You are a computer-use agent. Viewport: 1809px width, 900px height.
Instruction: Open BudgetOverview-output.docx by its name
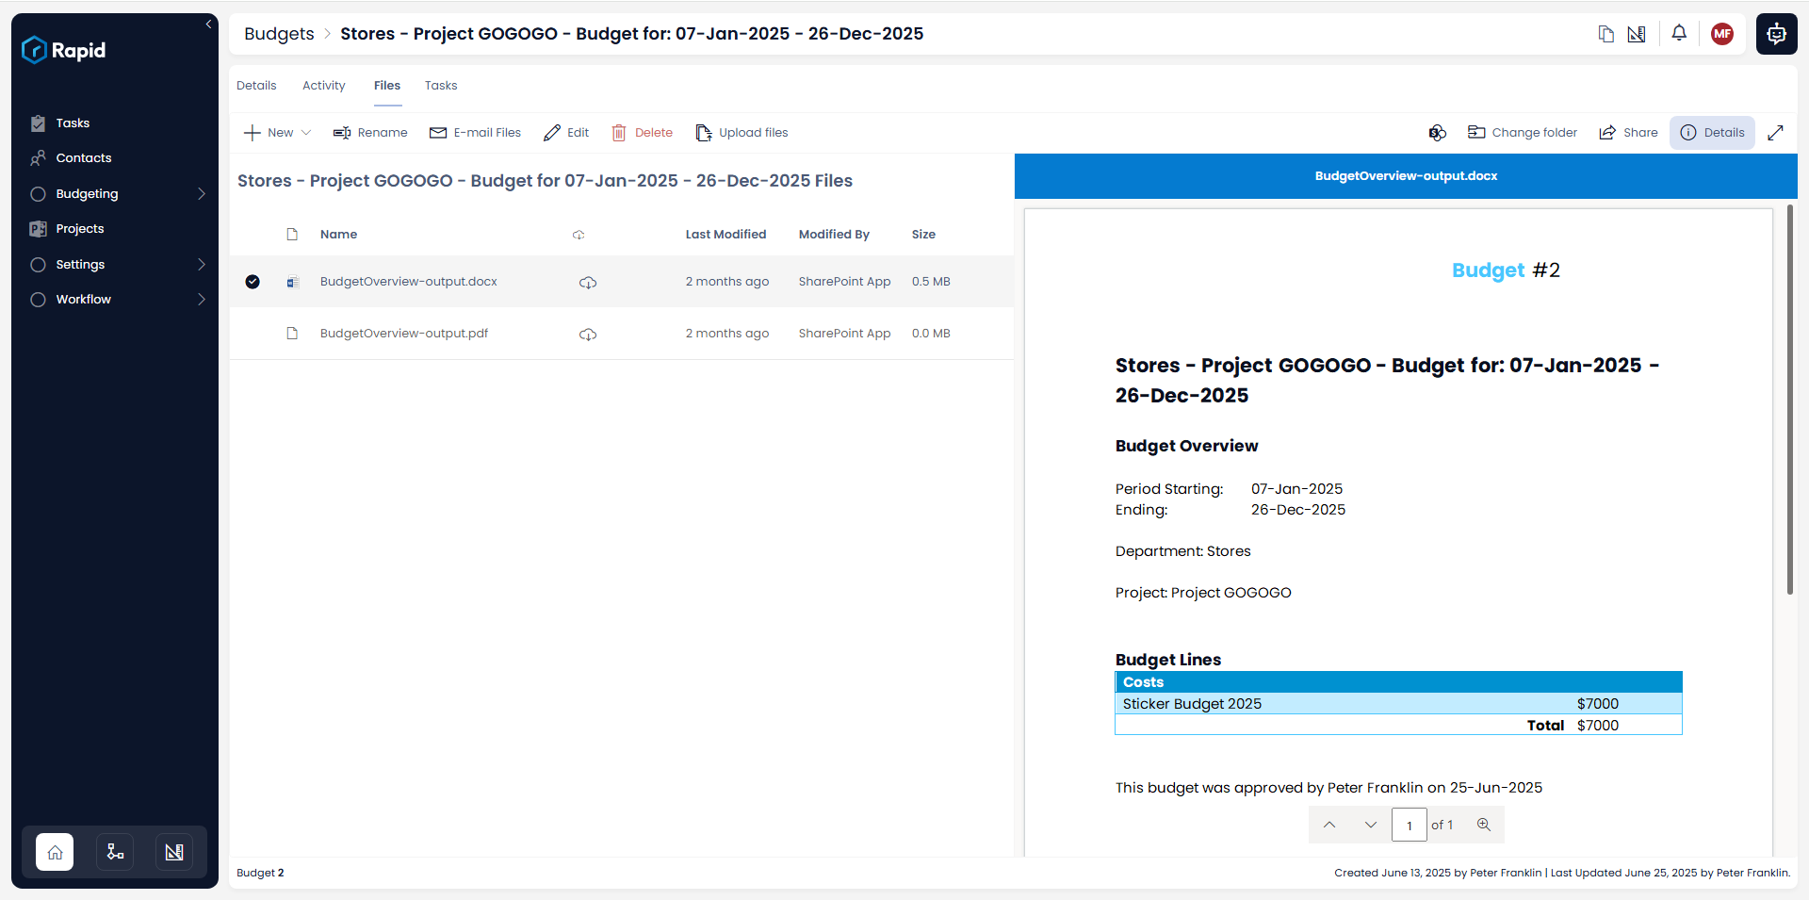pos(409,282)
